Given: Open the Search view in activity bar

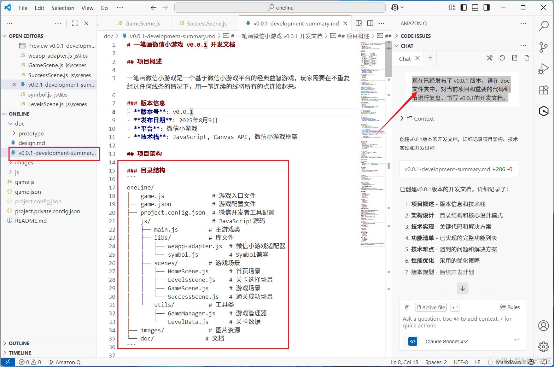Looking at the screenshot, I should click(x=543, y=26).
